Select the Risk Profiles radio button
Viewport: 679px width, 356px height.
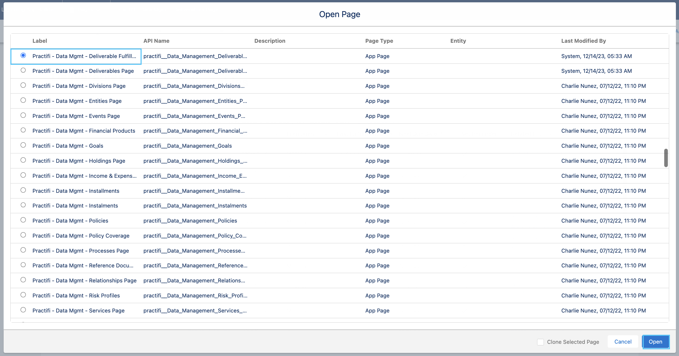coord(23,295)
